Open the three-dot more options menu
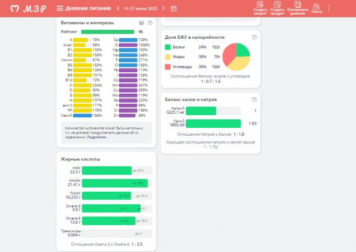 click(x=329, y=8)
